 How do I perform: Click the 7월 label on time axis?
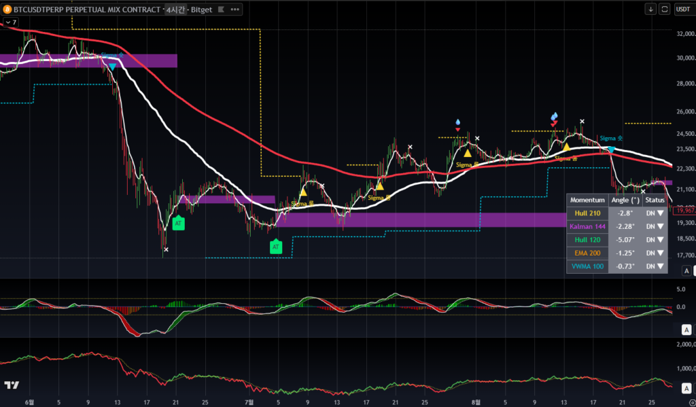tap(249, 402)
